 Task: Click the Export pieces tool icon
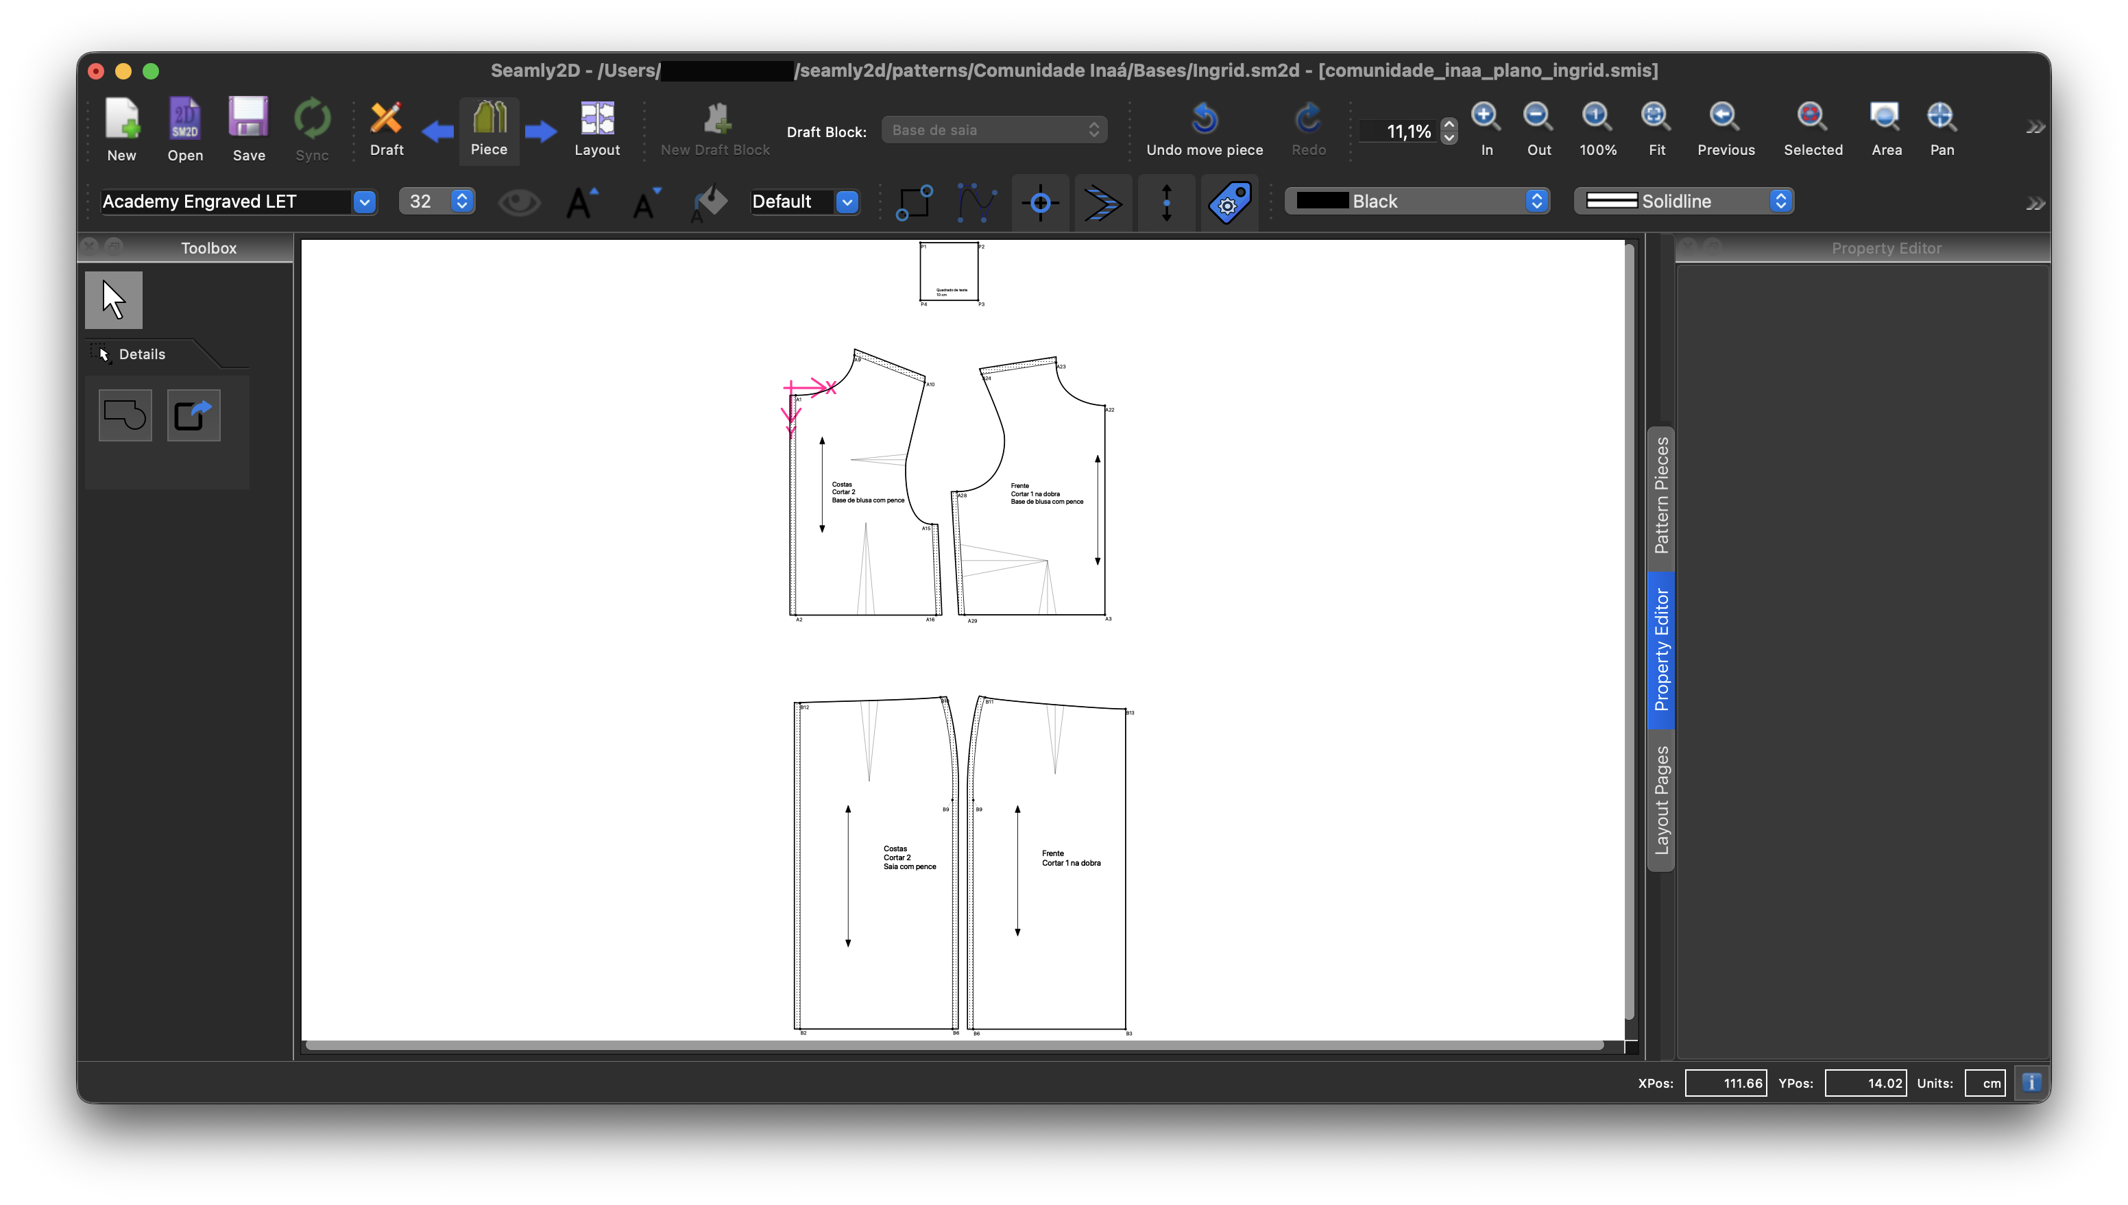point(194,415)
